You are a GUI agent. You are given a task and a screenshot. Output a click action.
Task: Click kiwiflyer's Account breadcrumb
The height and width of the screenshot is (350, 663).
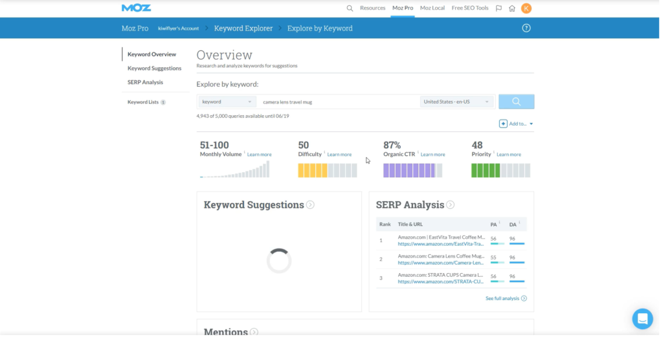[179, 28]
